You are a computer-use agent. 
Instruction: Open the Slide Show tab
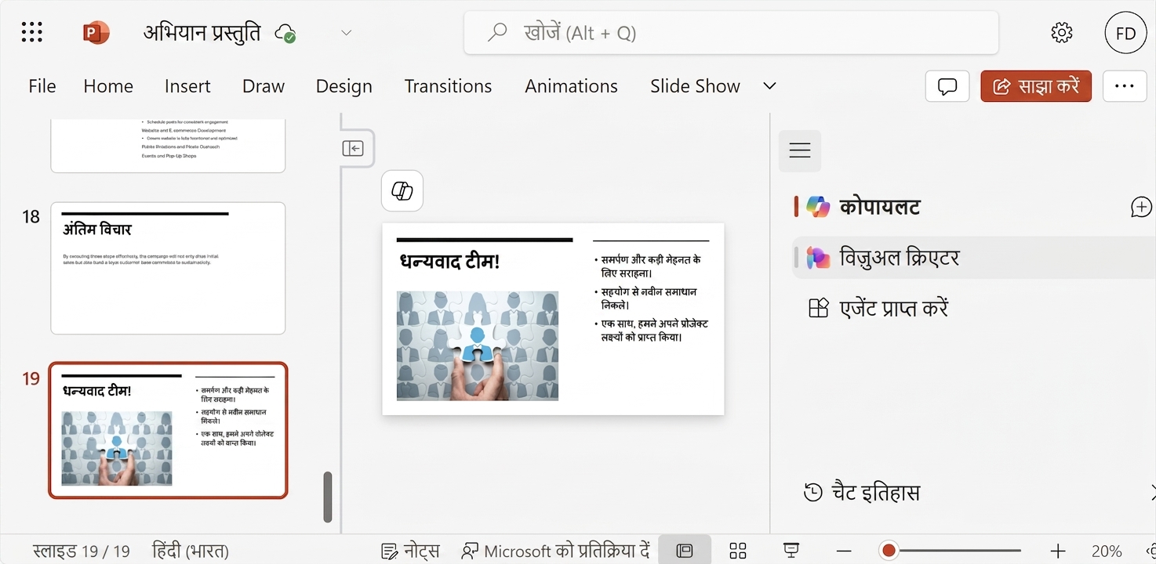tap(695, 86)
